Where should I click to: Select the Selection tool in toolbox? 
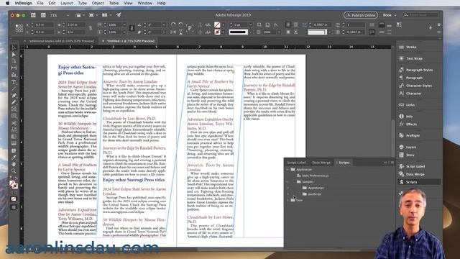[x=14, y=48]
